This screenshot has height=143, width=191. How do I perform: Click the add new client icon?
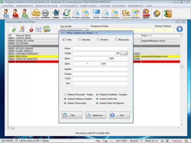pos(13,29)
